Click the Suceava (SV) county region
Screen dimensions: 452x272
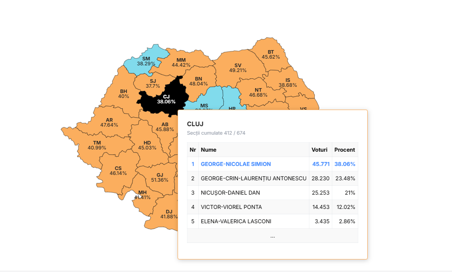click(238, 68)
